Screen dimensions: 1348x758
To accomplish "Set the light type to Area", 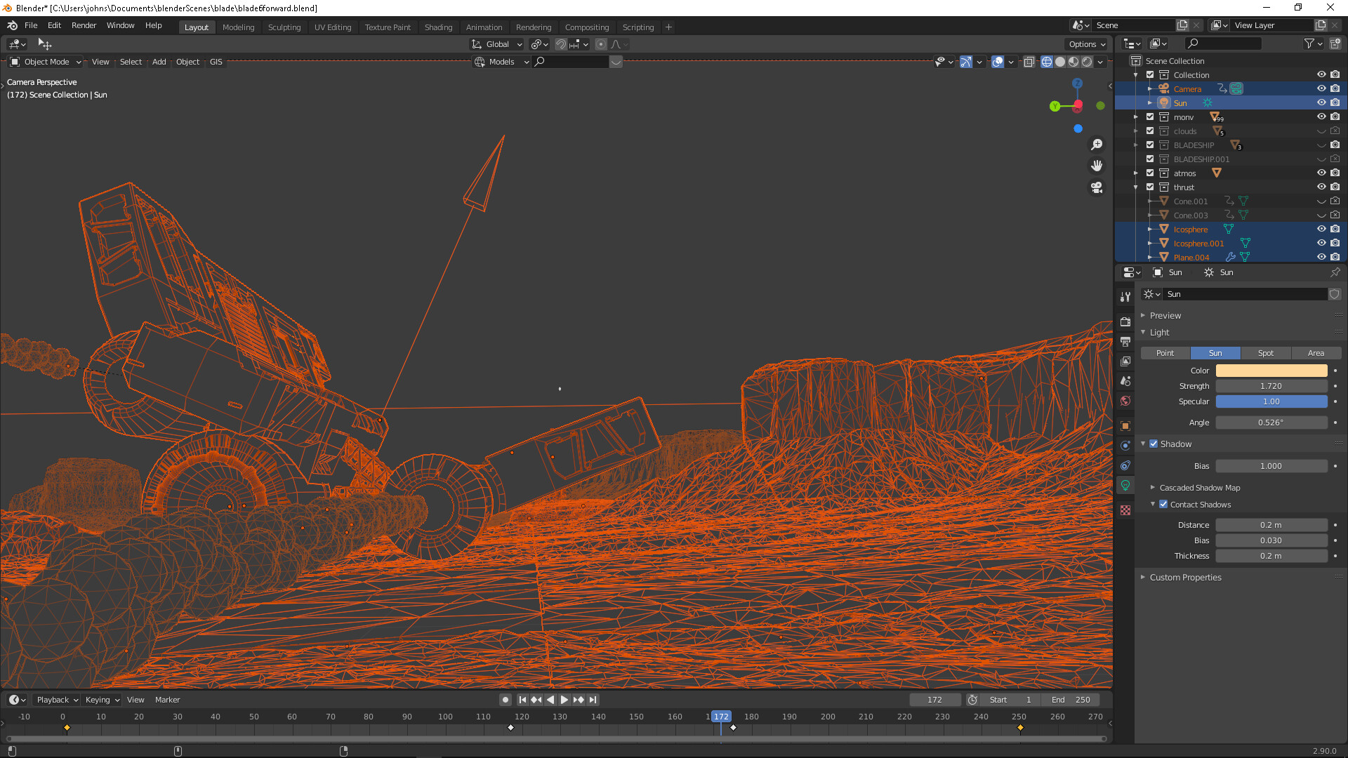I will [x=1316, y=353].
